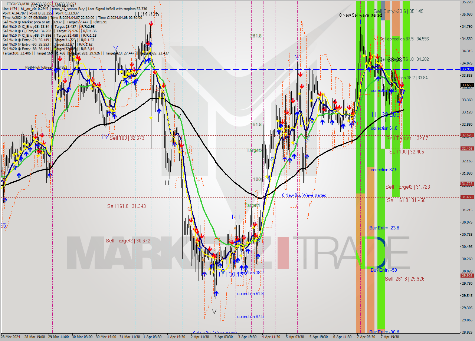Click the red 29.926 price tag on right axis
The width and height of the screenshot is (475, 341).
[466, 275]
